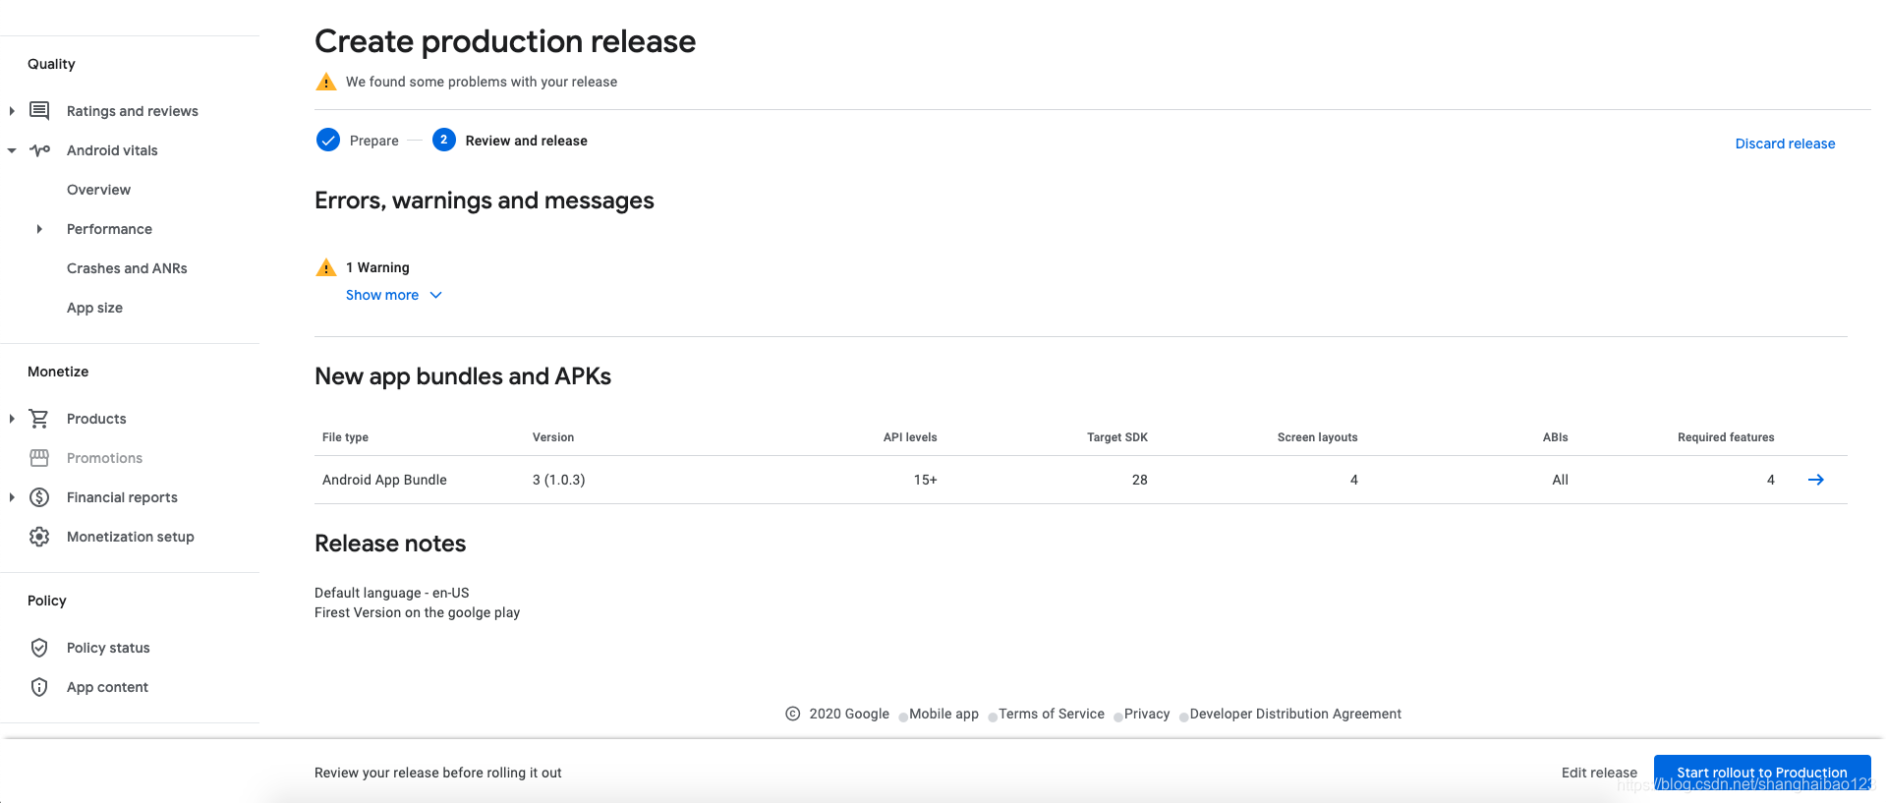The image size is (1886, 803).
Task: Open the Promotions sidebar item
Action: point(104,458)
